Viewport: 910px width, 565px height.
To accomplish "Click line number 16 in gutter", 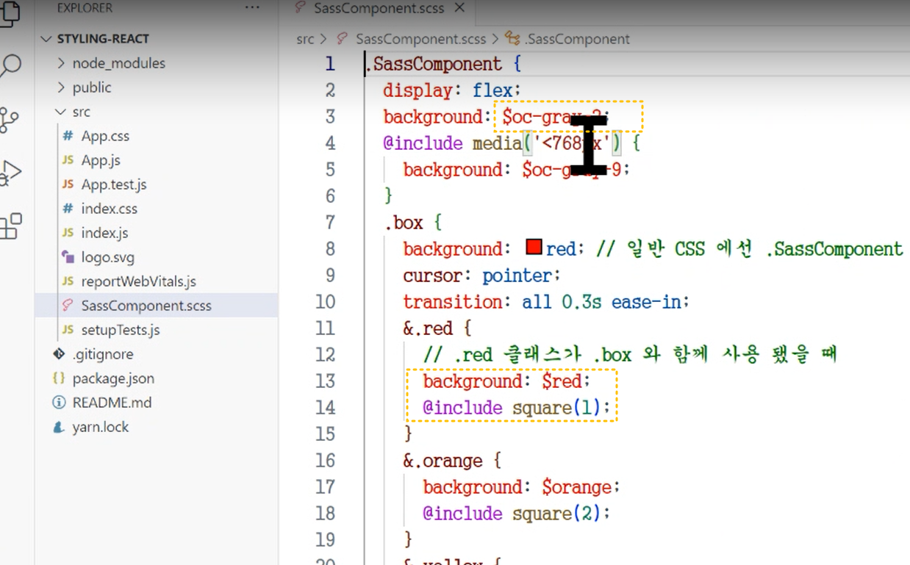I will click(325, 461).
